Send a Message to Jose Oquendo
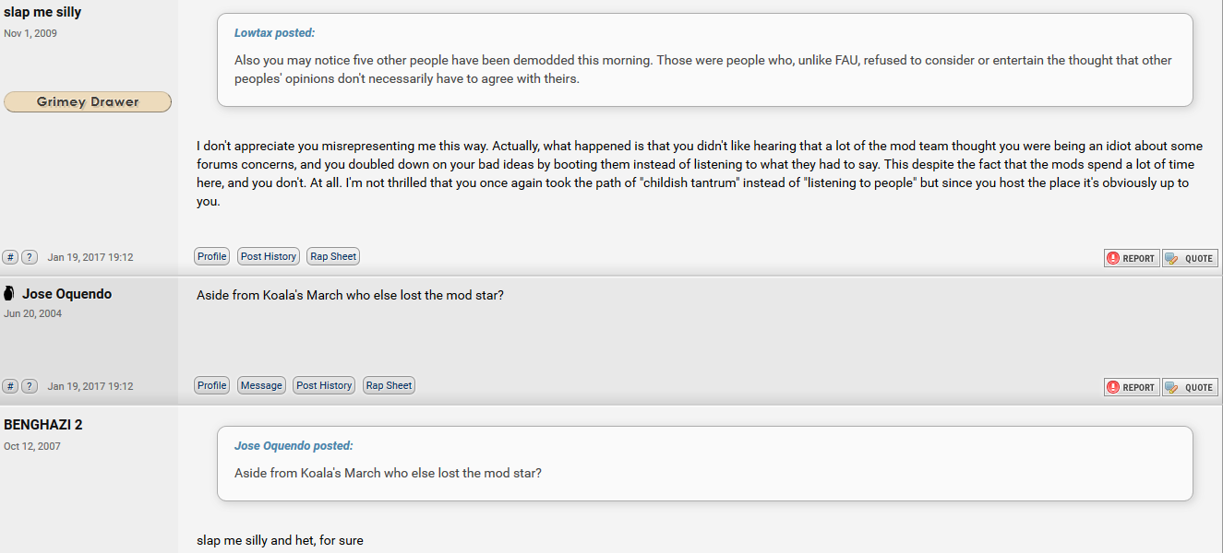Screen dimensions: 1223x553 point(261,385)
